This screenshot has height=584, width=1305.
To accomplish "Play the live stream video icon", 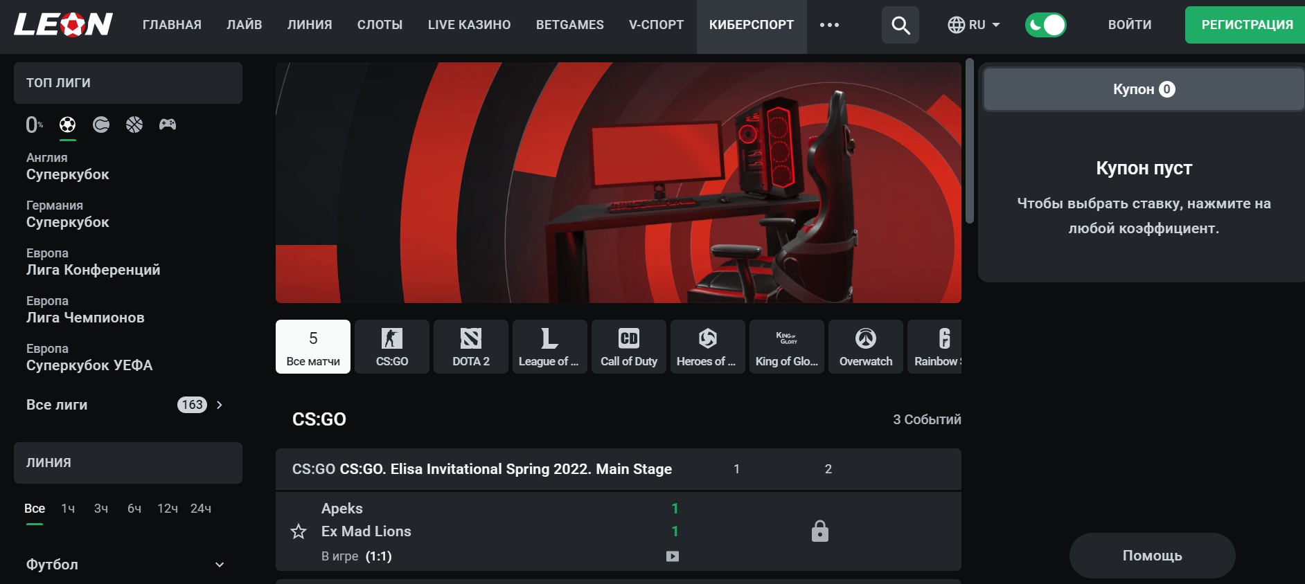I will point(672,556).
